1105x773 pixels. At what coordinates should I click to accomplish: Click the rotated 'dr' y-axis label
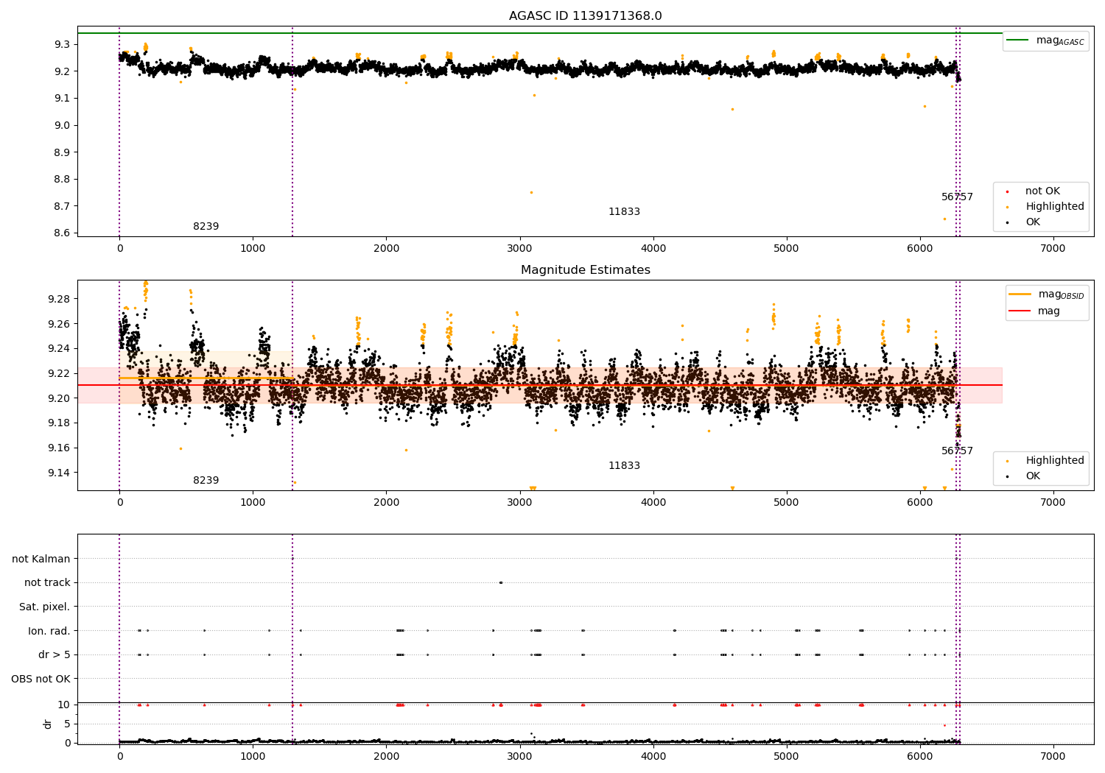(x=48, y=724)
